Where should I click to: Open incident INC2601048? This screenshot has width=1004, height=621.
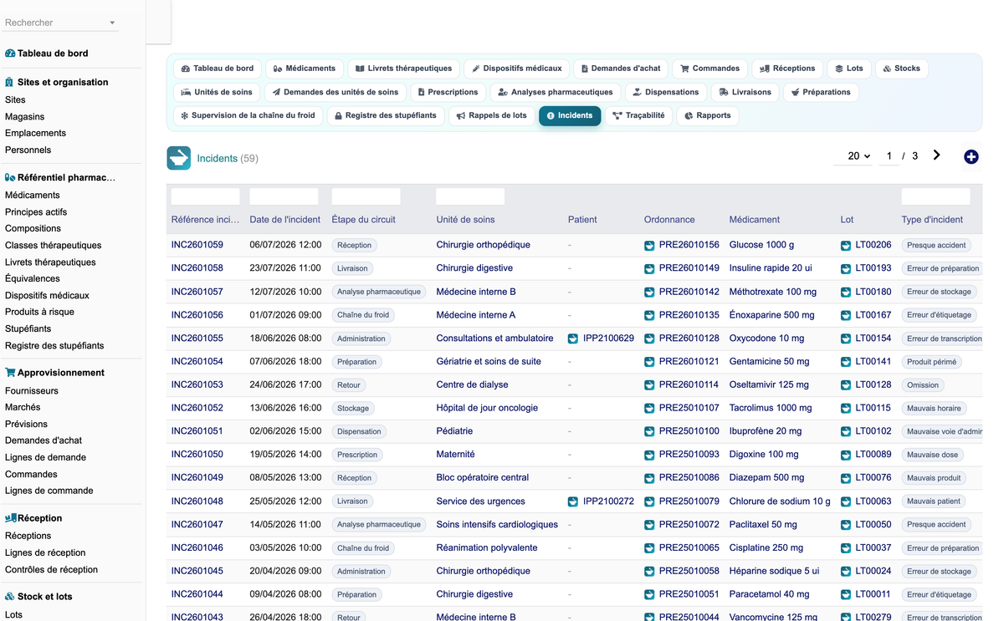click(x=197, y=501)
